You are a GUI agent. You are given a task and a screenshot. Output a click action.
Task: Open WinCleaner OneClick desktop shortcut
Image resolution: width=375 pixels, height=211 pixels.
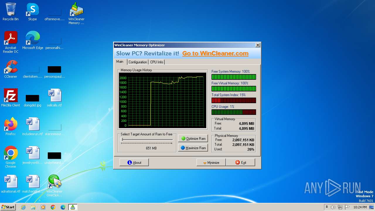54,186
